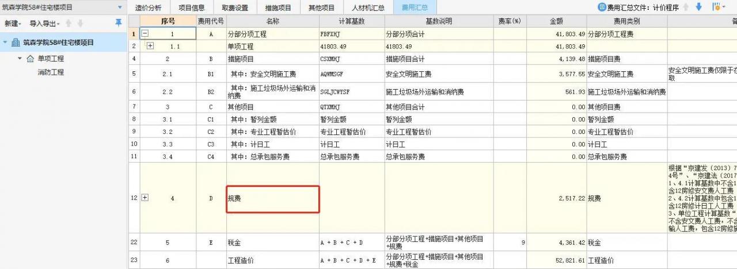This screenshot has width=737, height=269.
Task: Click the 其中：暂列金额 name cell
Action: pos(272,119)
